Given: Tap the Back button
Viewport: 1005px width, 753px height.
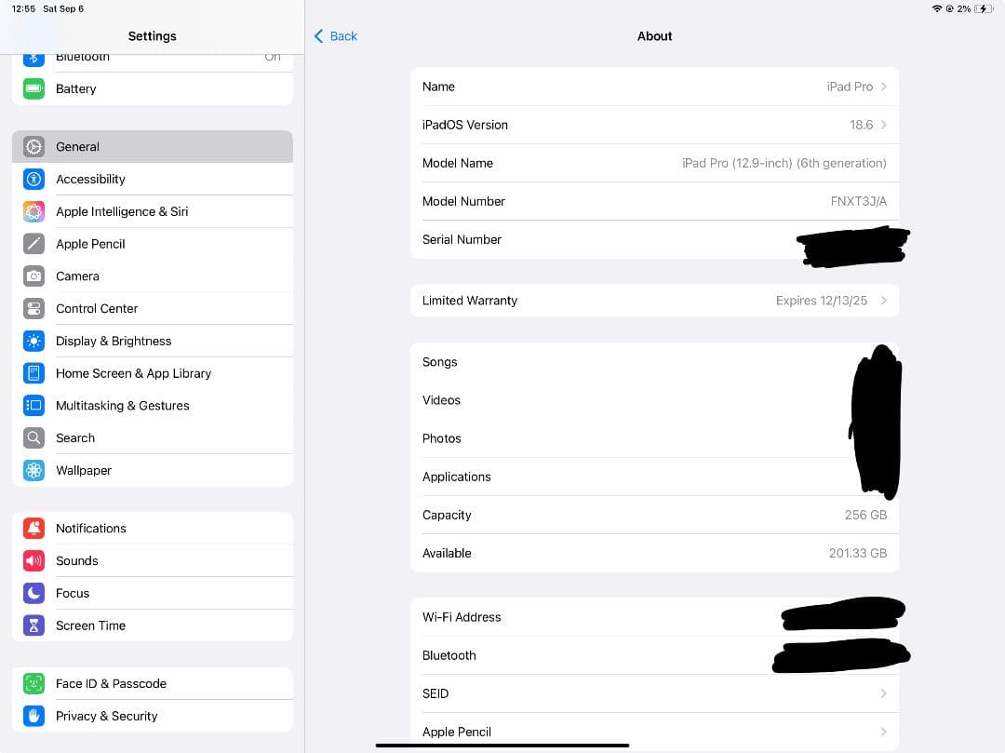Looking at the screenshot, I should (335, 36).
